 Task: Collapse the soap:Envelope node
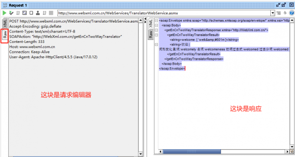[156, 20]
